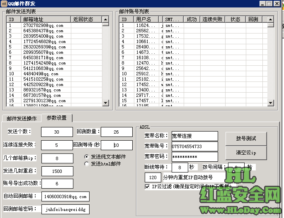This screenshot has width=284, height=218.
Task: Select the row 442520922@qq.com
Action: coord(54,84)
